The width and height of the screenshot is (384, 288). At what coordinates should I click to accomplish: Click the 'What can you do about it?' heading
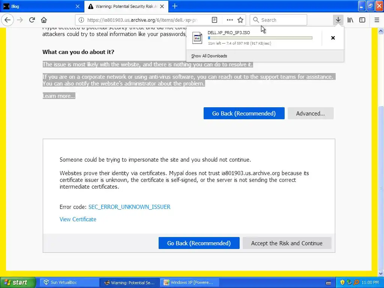click(x=78, y=52)
